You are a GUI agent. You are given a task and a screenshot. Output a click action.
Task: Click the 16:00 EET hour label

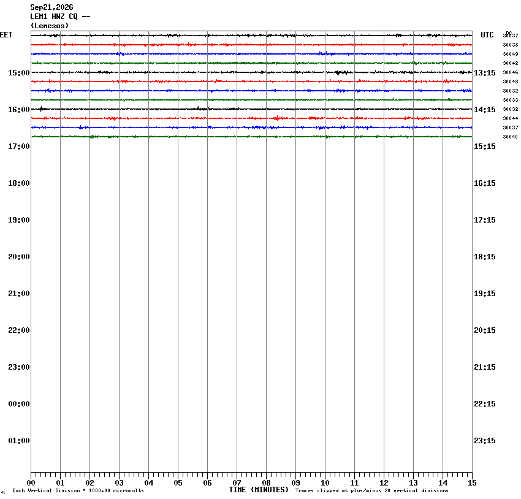click(x=19, y=110)
